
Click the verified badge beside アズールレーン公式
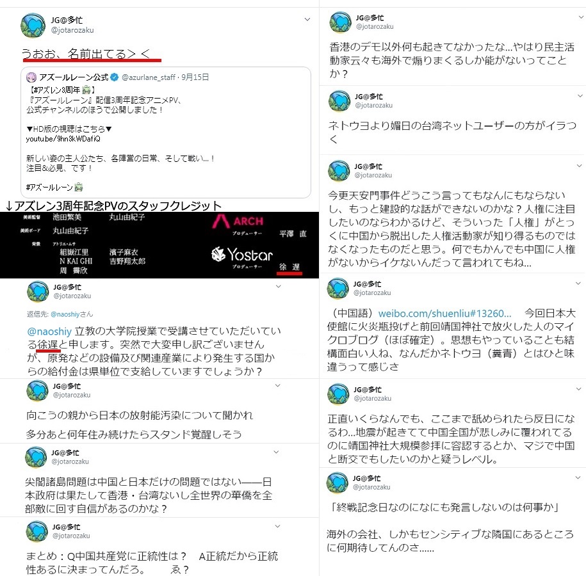point(115,77)
